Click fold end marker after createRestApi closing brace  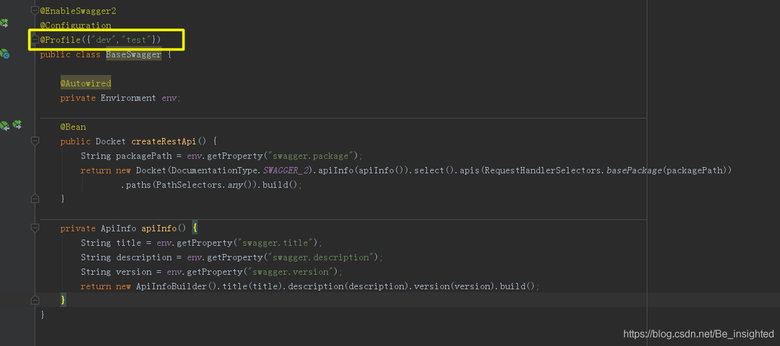[x=35, y=199]
